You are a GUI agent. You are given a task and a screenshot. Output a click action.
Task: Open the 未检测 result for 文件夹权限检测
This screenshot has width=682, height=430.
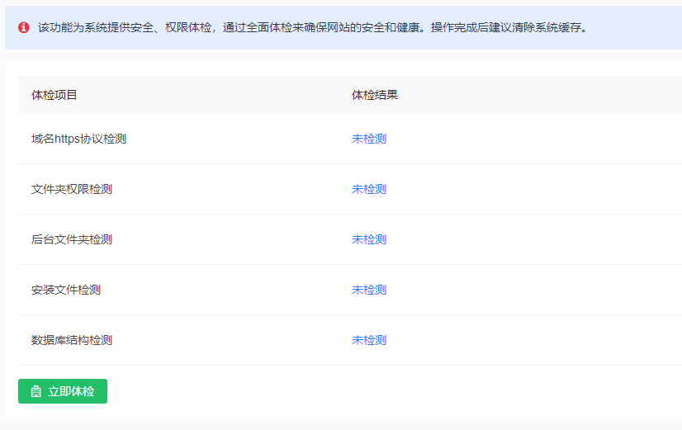click(369, 189)
